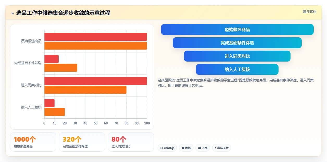The width and height of the screenshot is (327, 162).
Task: Click the 纳入人工复核 funnel stage
Action: [x=237, y=69]
